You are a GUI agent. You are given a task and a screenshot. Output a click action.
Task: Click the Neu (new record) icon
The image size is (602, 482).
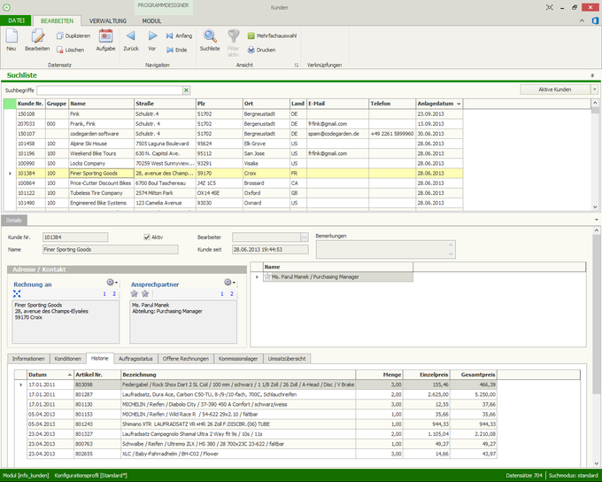click(12, 36)
